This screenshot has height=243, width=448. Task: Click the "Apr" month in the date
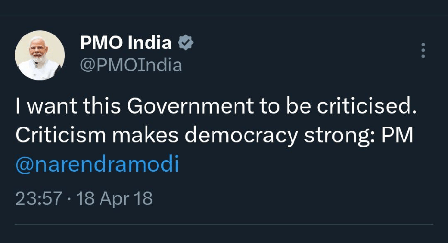(x=114, y=198)
